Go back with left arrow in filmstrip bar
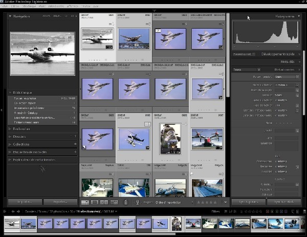The width and height of the screenshot is (307, 237). pos(13,211)
